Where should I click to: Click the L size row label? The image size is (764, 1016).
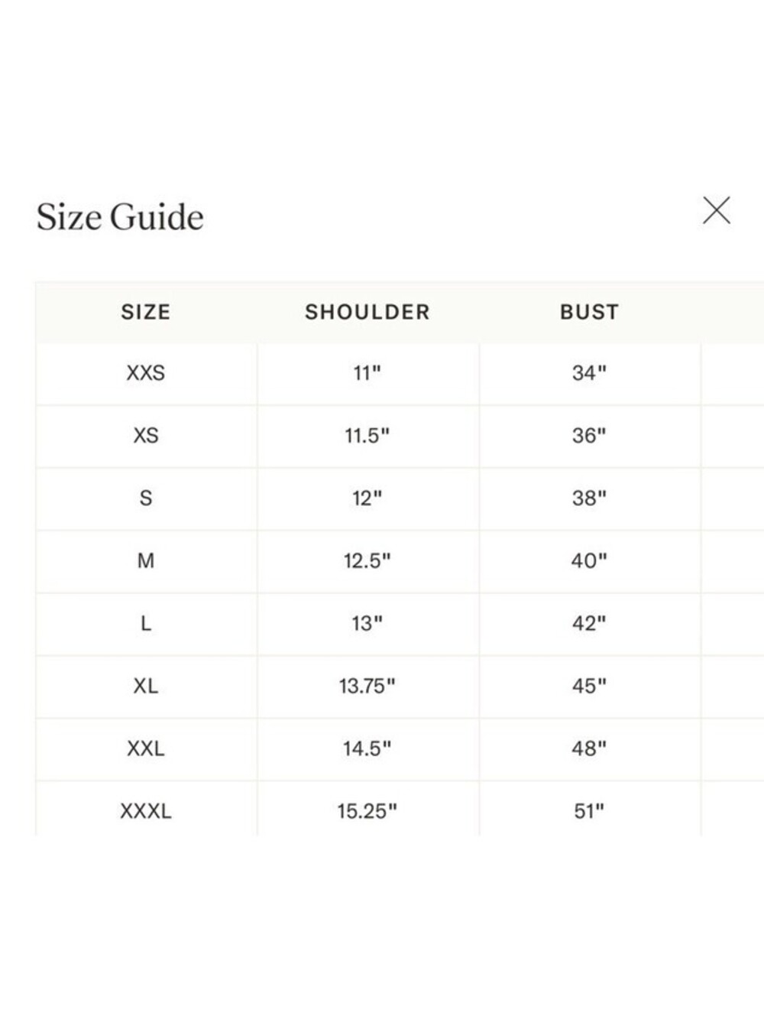pyautogui.click(x=146, y=624)
